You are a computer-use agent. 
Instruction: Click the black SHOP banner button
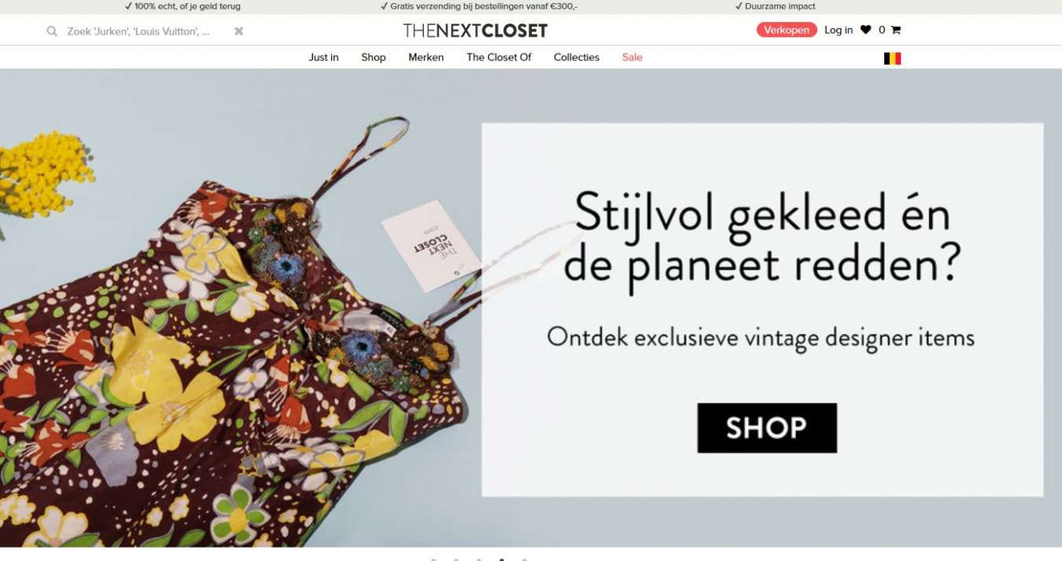coord(767,428)
